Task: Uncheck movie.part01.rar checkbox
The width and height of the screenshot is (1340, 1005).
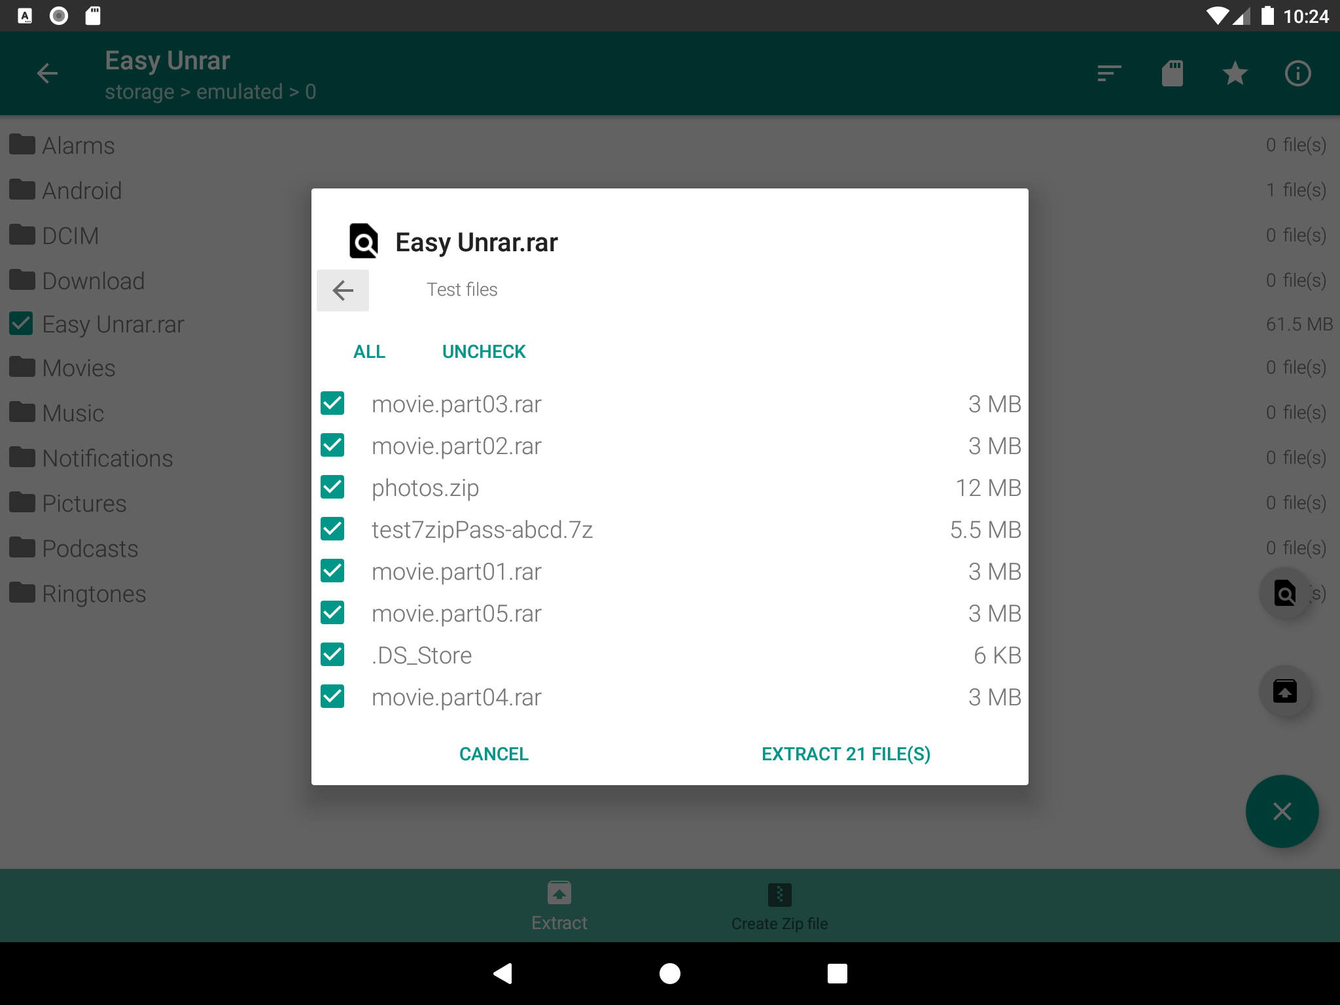Action: point(332,571)
